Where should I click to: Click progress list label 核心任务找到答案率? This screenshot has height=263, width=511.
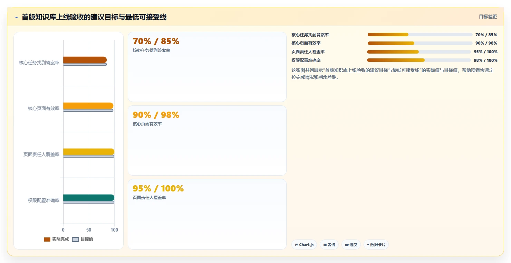click(310, 35)
